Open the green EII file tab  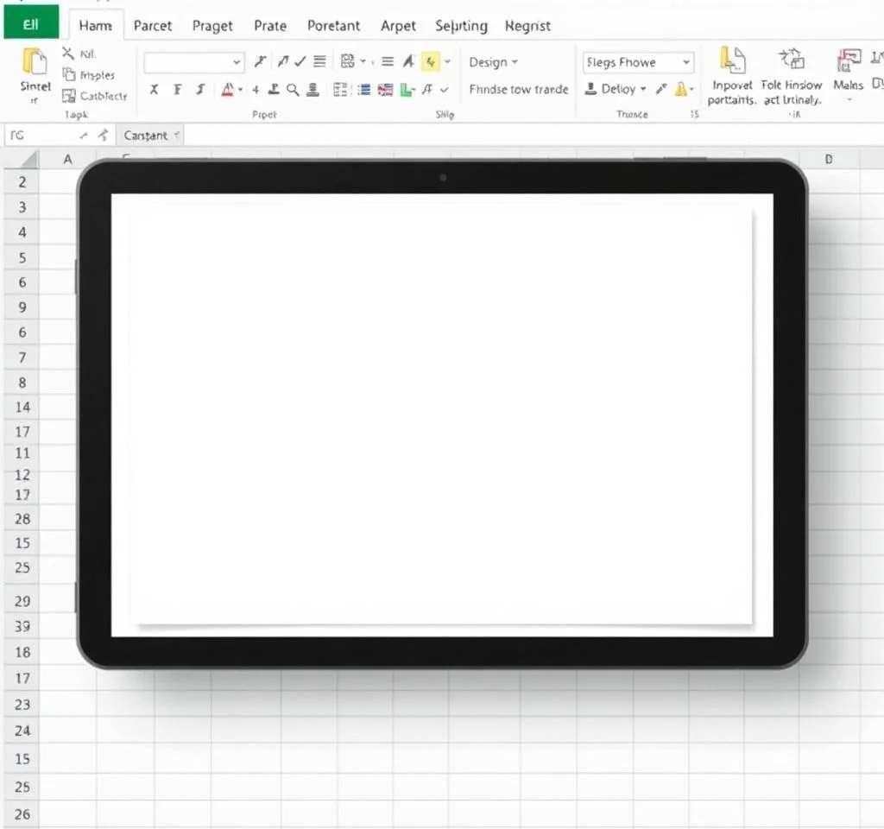31,22
